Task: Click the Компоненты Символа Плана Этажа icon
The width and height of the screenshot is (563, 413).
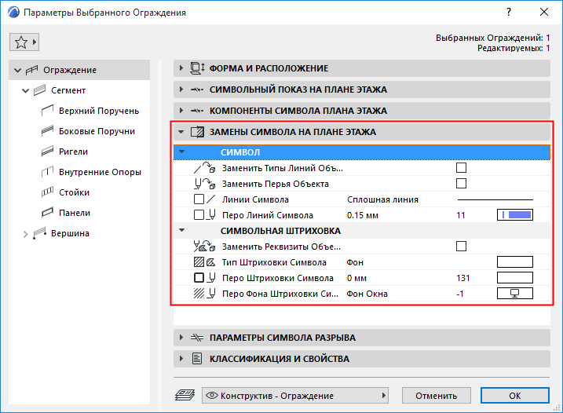Action: point(197,111)
